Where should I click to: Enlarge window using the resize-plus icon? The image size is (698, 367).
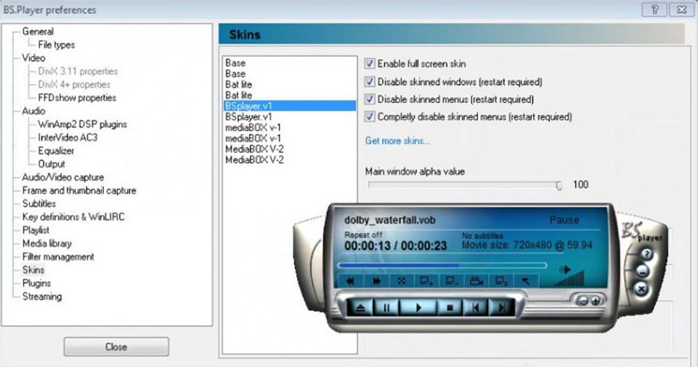coord(425,281)
